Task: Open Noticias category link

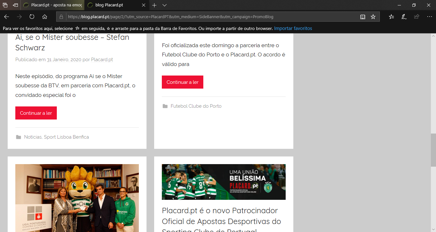Action: 33,137
